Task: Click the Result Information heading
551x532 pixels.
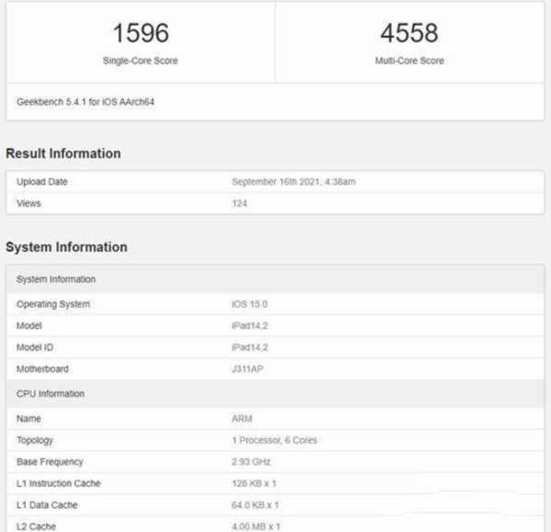Action: pos(63,153)
